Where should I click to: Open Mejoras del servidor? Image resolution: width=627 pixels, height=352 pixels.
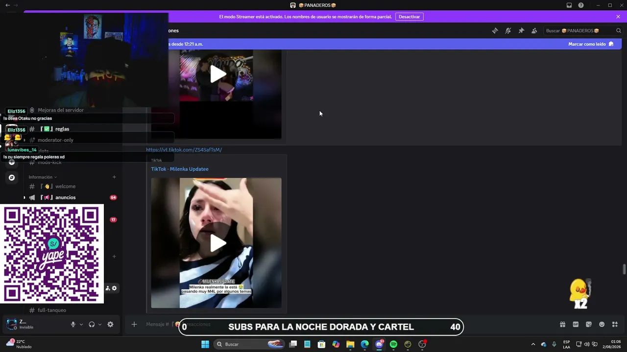(x=61, y=110)
